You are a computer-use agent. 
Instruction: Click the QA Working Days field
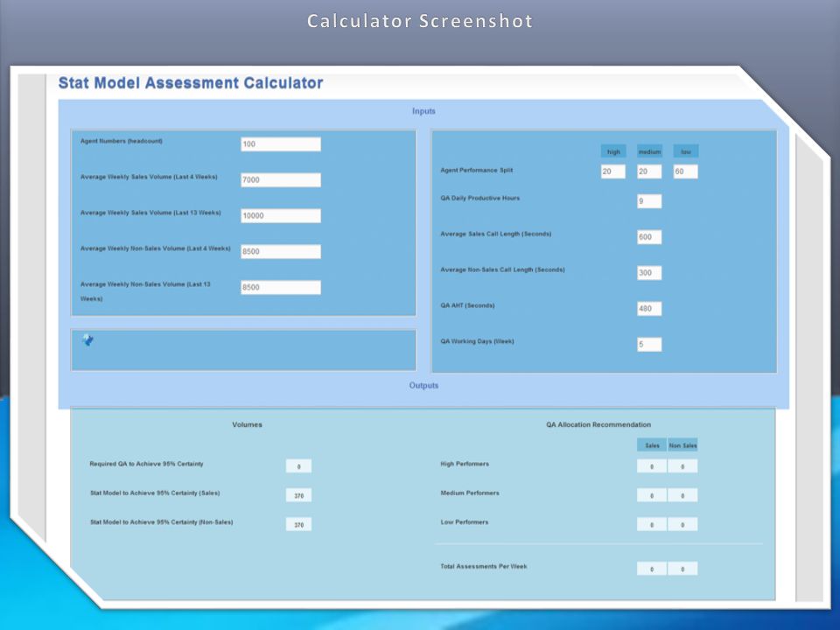coord(649,345)
